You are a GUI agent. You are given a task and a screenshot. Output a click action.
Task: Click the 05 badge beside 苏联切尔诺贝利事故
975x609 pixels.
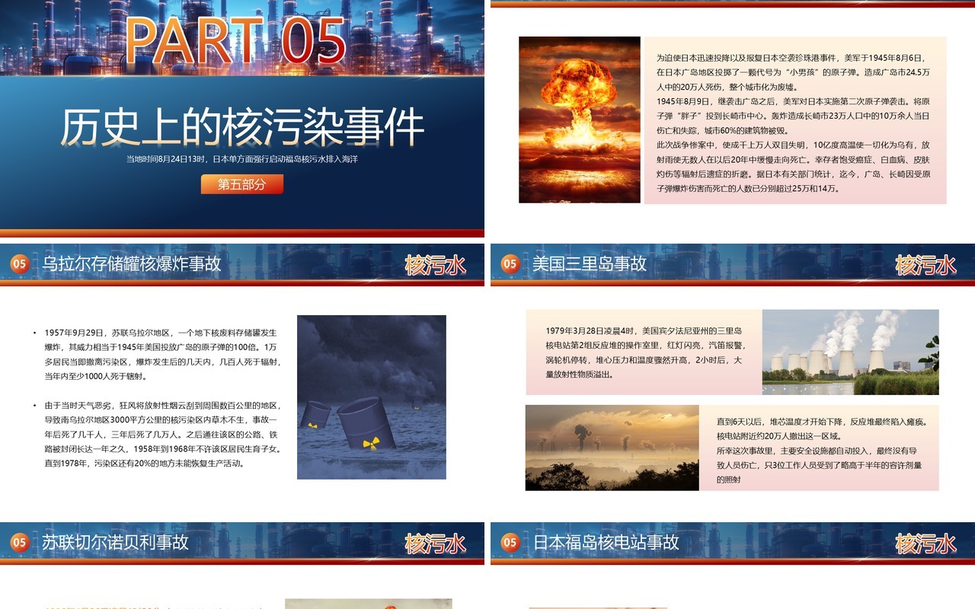pyautogui.click(x=20, y=543)
